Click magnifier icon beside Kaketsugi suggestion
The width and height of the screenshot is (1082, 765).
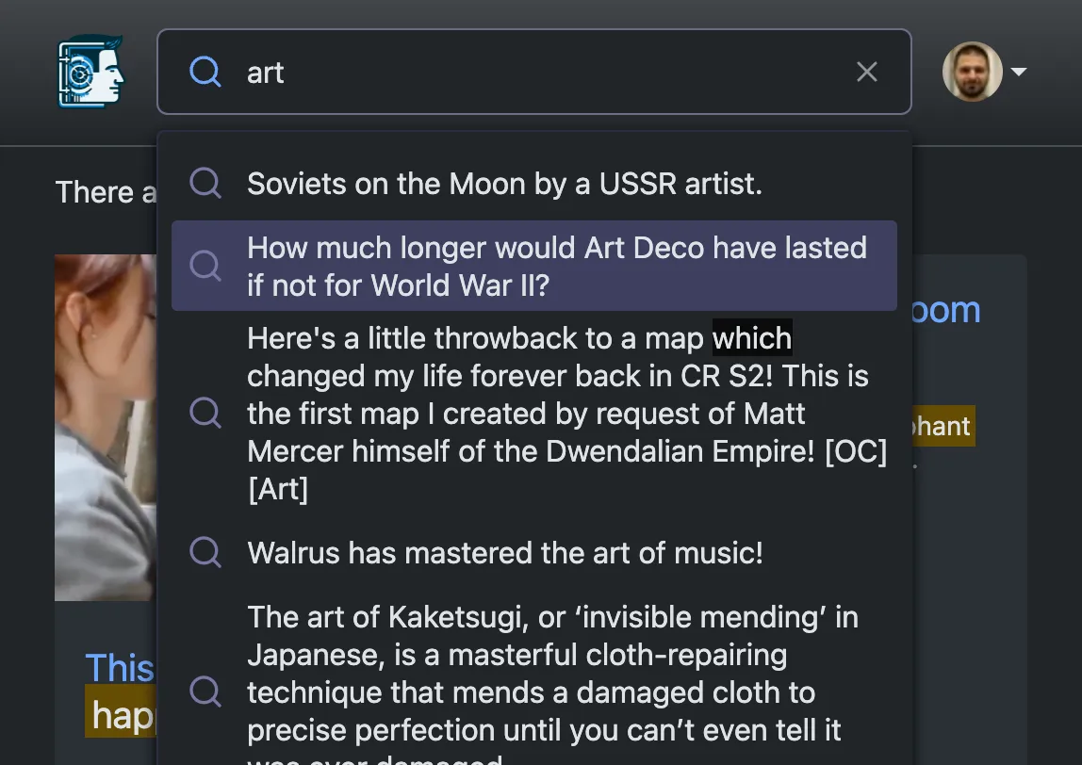coord(205,692)
